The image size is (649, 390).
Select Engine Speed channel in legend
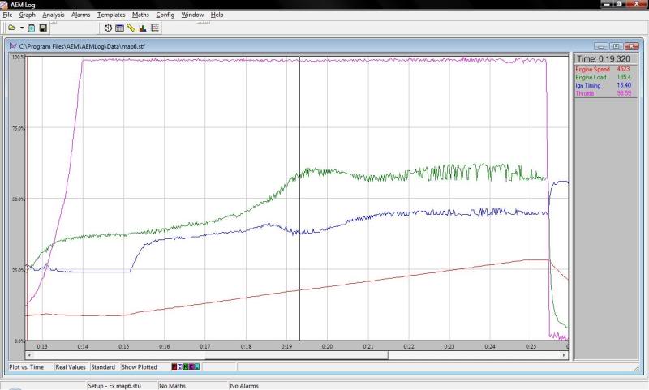pos(592,70)
